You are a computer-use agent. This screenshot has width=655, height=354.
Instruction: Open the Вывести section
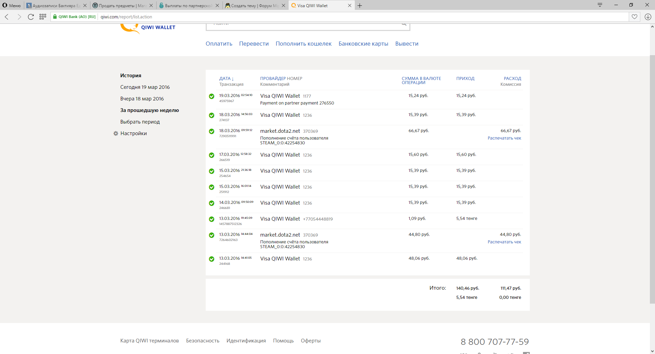click(407, 44)
